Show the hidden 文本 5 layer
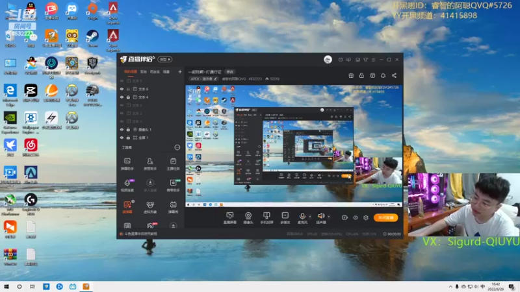The height and width of the screenshot is (292, 520). point(122,80)
